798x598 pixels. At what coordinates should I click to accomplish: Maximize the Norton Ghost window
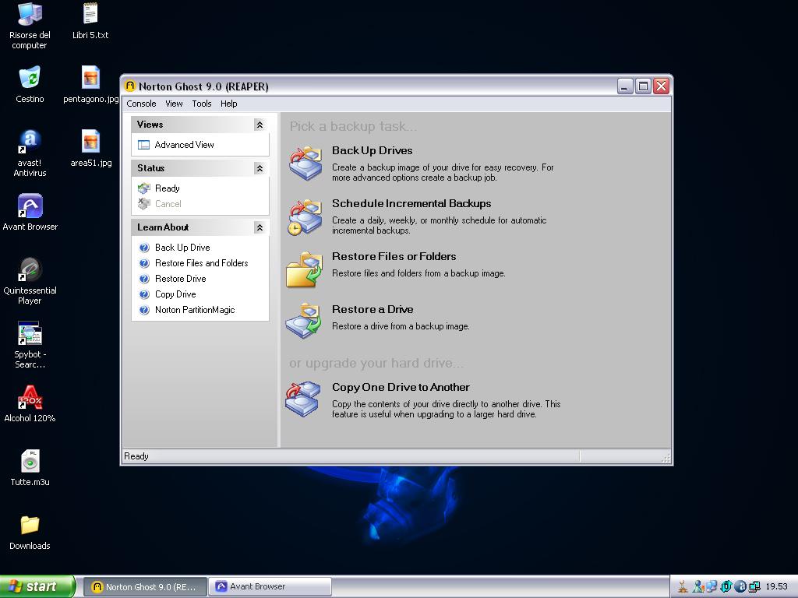pyautogui.click(x=643, y=86)
